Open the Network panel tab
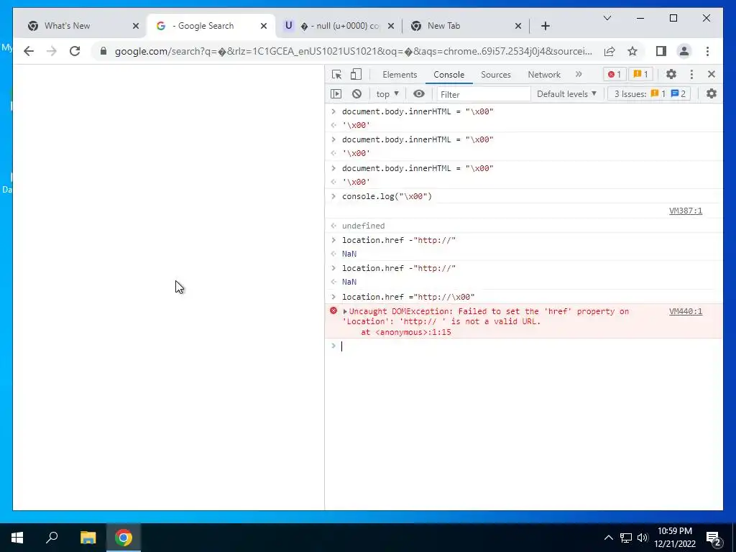Screen dimensions: 736x552 tap(544, 75)
